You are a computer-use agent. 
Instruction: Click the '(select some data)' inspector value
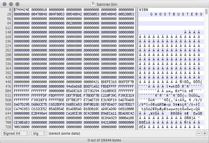click(x=65, y=133)
